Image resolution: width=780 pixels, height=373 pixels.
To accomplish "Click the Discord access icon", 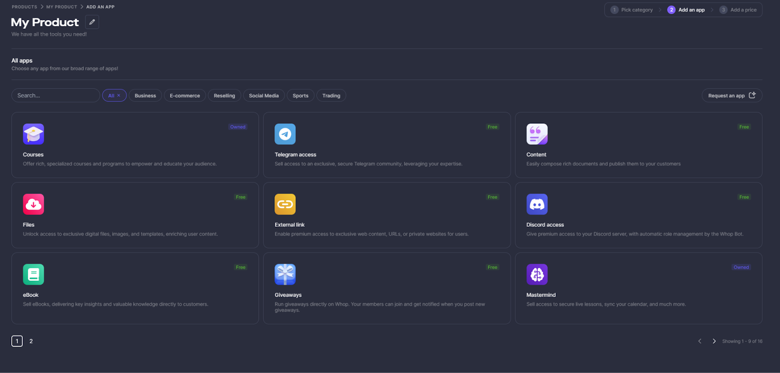I will tap(537, 204).
